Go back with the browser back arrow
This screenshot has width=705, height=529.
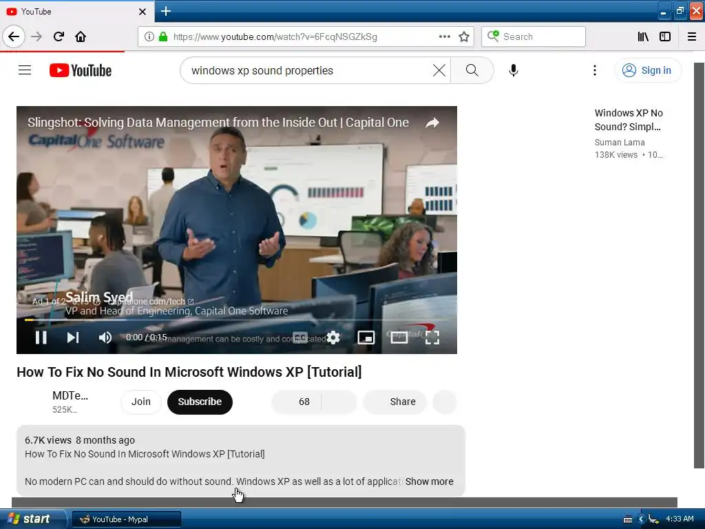[14, 37]
